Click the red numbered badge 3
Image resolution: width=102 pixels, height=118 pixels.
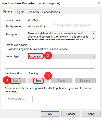pyautogui.click(x=7, y=80)
